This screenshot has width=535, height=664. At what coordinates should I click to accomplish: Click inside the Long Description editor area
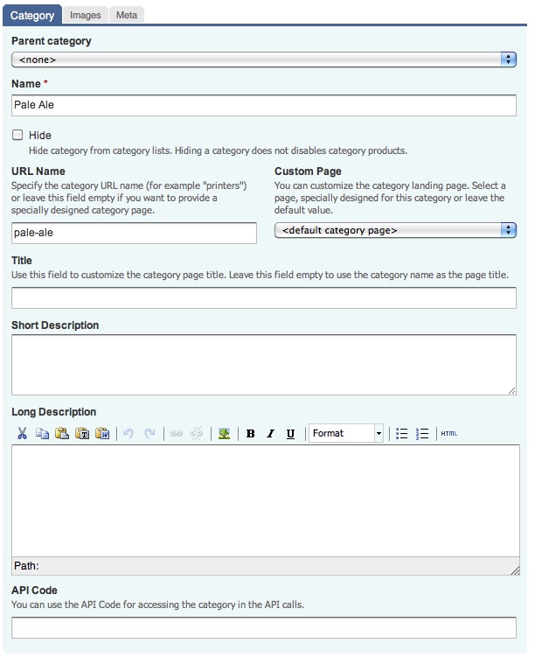[x=266, y=500]
